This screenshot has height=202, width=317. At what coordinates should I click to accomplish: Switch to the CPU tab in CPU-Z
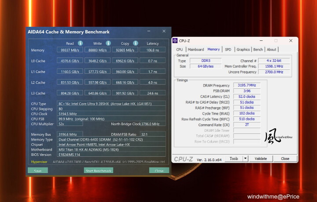coord(179,50)
